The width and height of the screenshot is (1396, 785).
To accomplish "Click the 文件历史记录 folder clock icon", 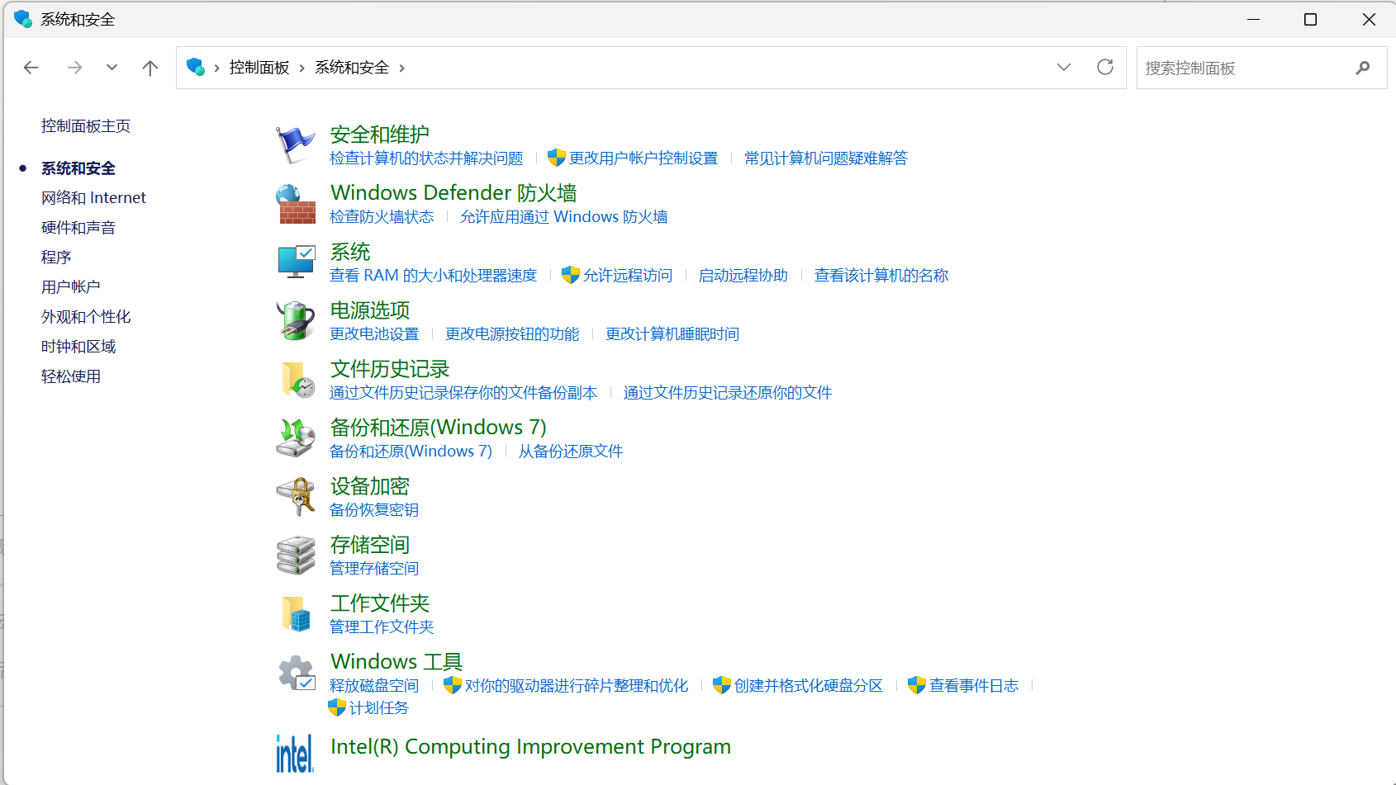I will 297,380.
